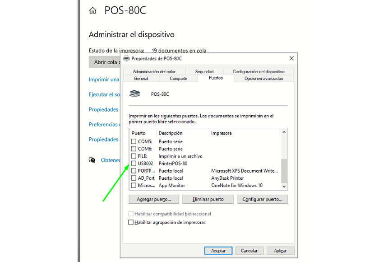
Task: Toggle Habilitar agrupación de impresoras checkbox
Action: (131, 222)
